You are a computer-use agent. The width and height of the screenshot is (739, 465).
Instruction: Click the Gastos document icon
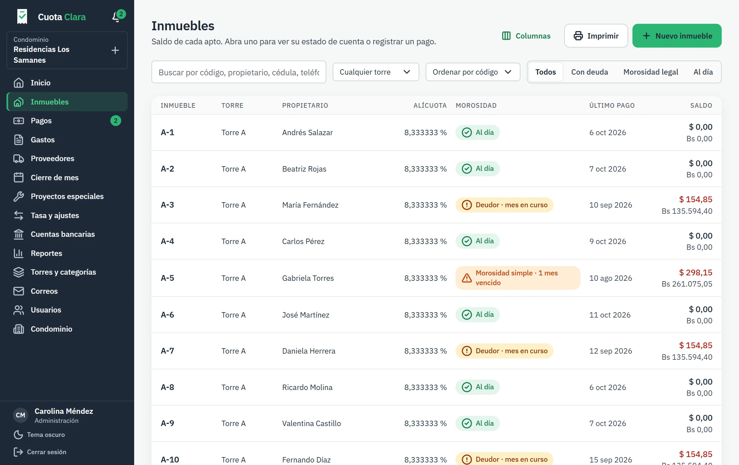pyautogui.click(x=19, y=140)
